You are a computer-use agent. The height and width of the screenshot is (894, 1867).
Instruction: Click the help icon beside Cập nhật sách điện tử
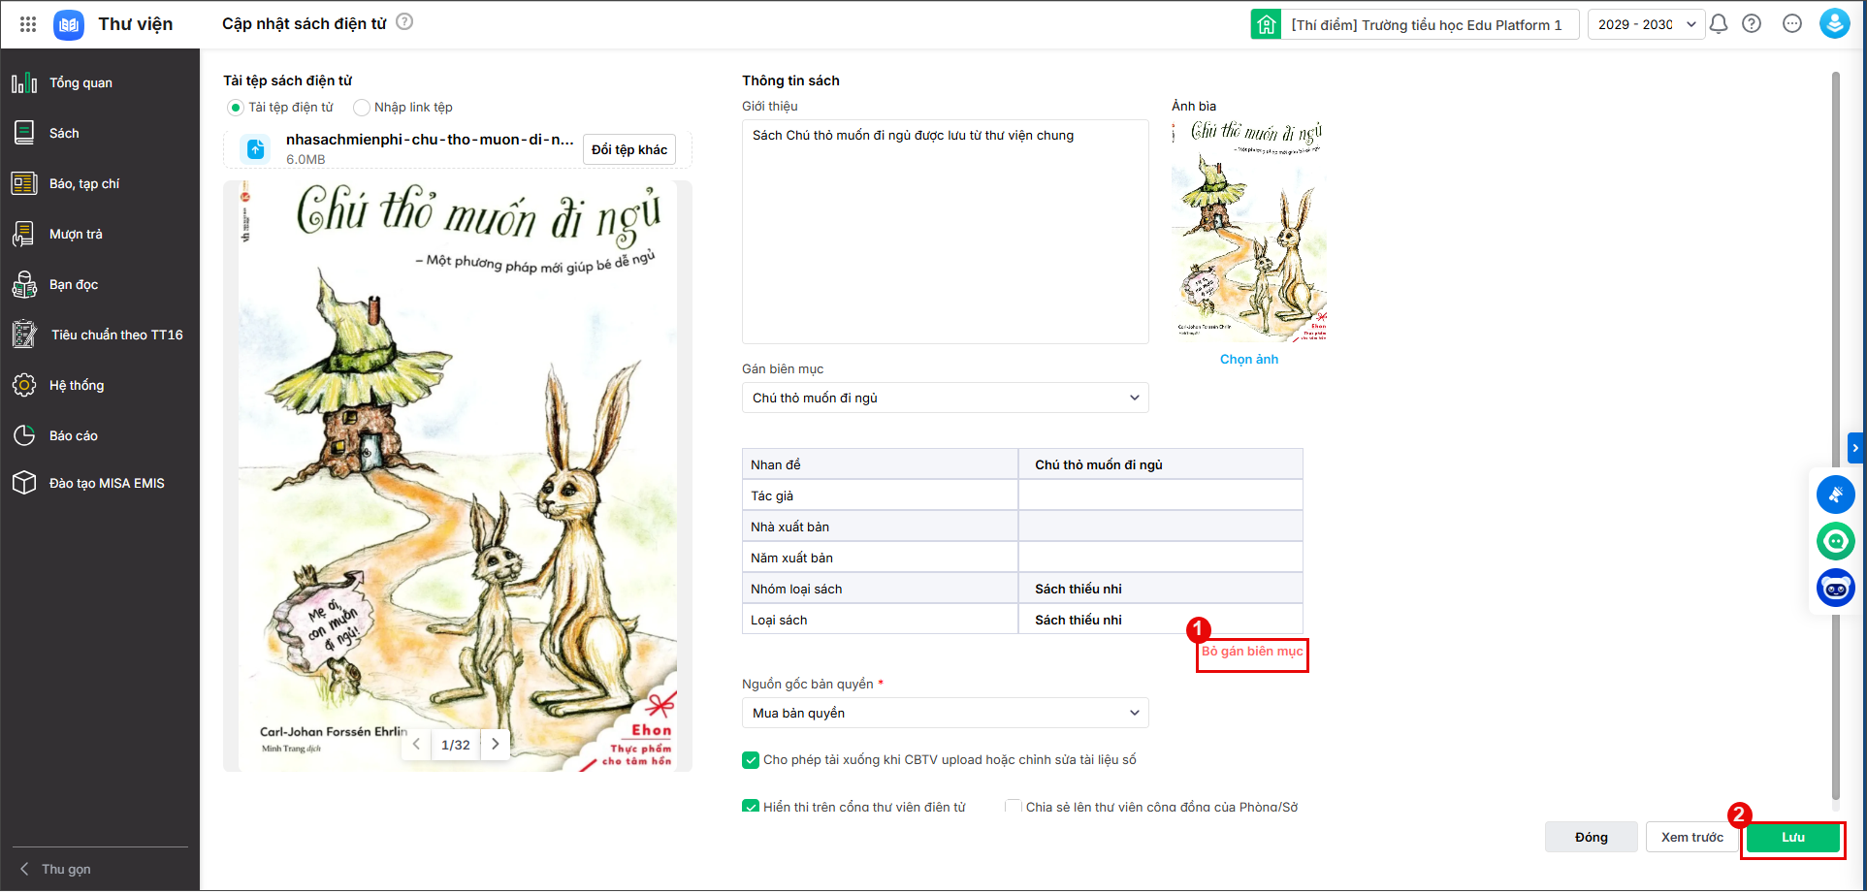404,21
